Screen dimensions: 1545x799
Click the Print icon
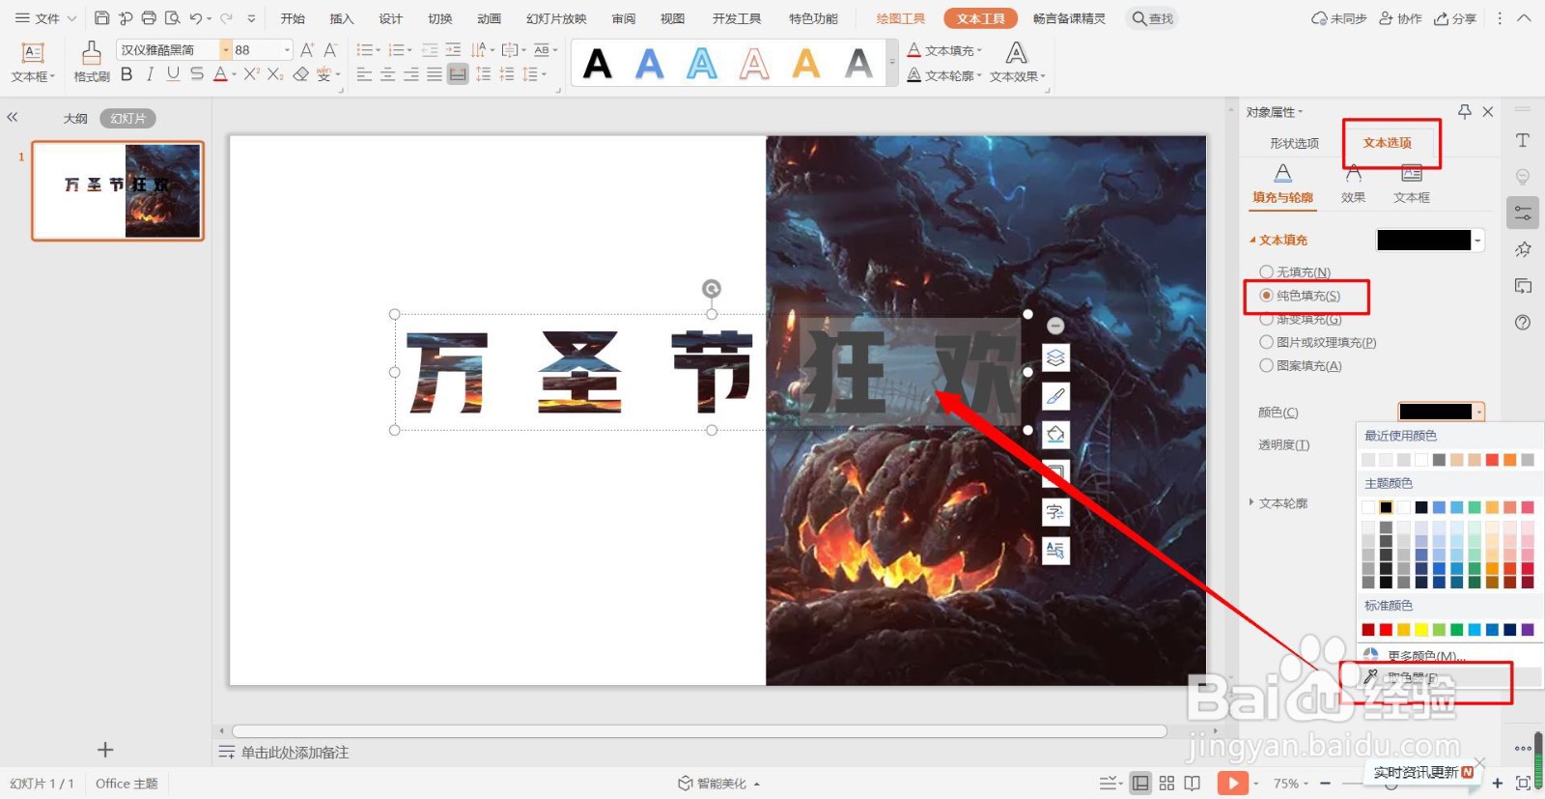149,18
